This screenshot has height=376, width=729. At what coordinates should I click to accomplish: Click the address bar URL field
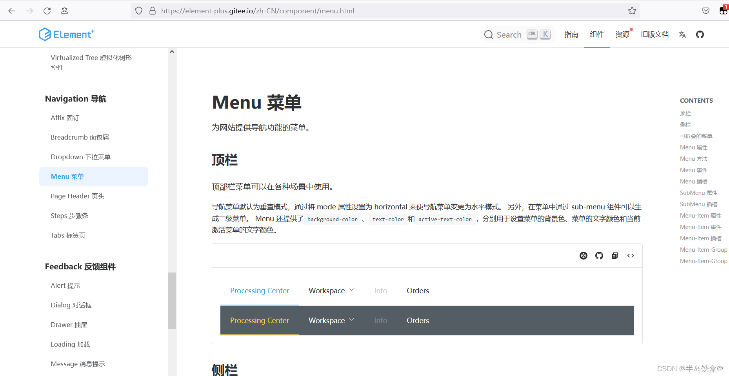pos(384,11)
